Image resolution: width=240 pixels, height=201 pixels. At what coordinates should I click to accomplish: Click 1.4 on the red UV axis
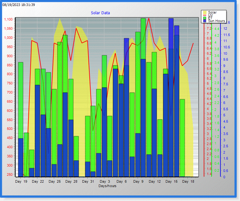click(209, 174)
